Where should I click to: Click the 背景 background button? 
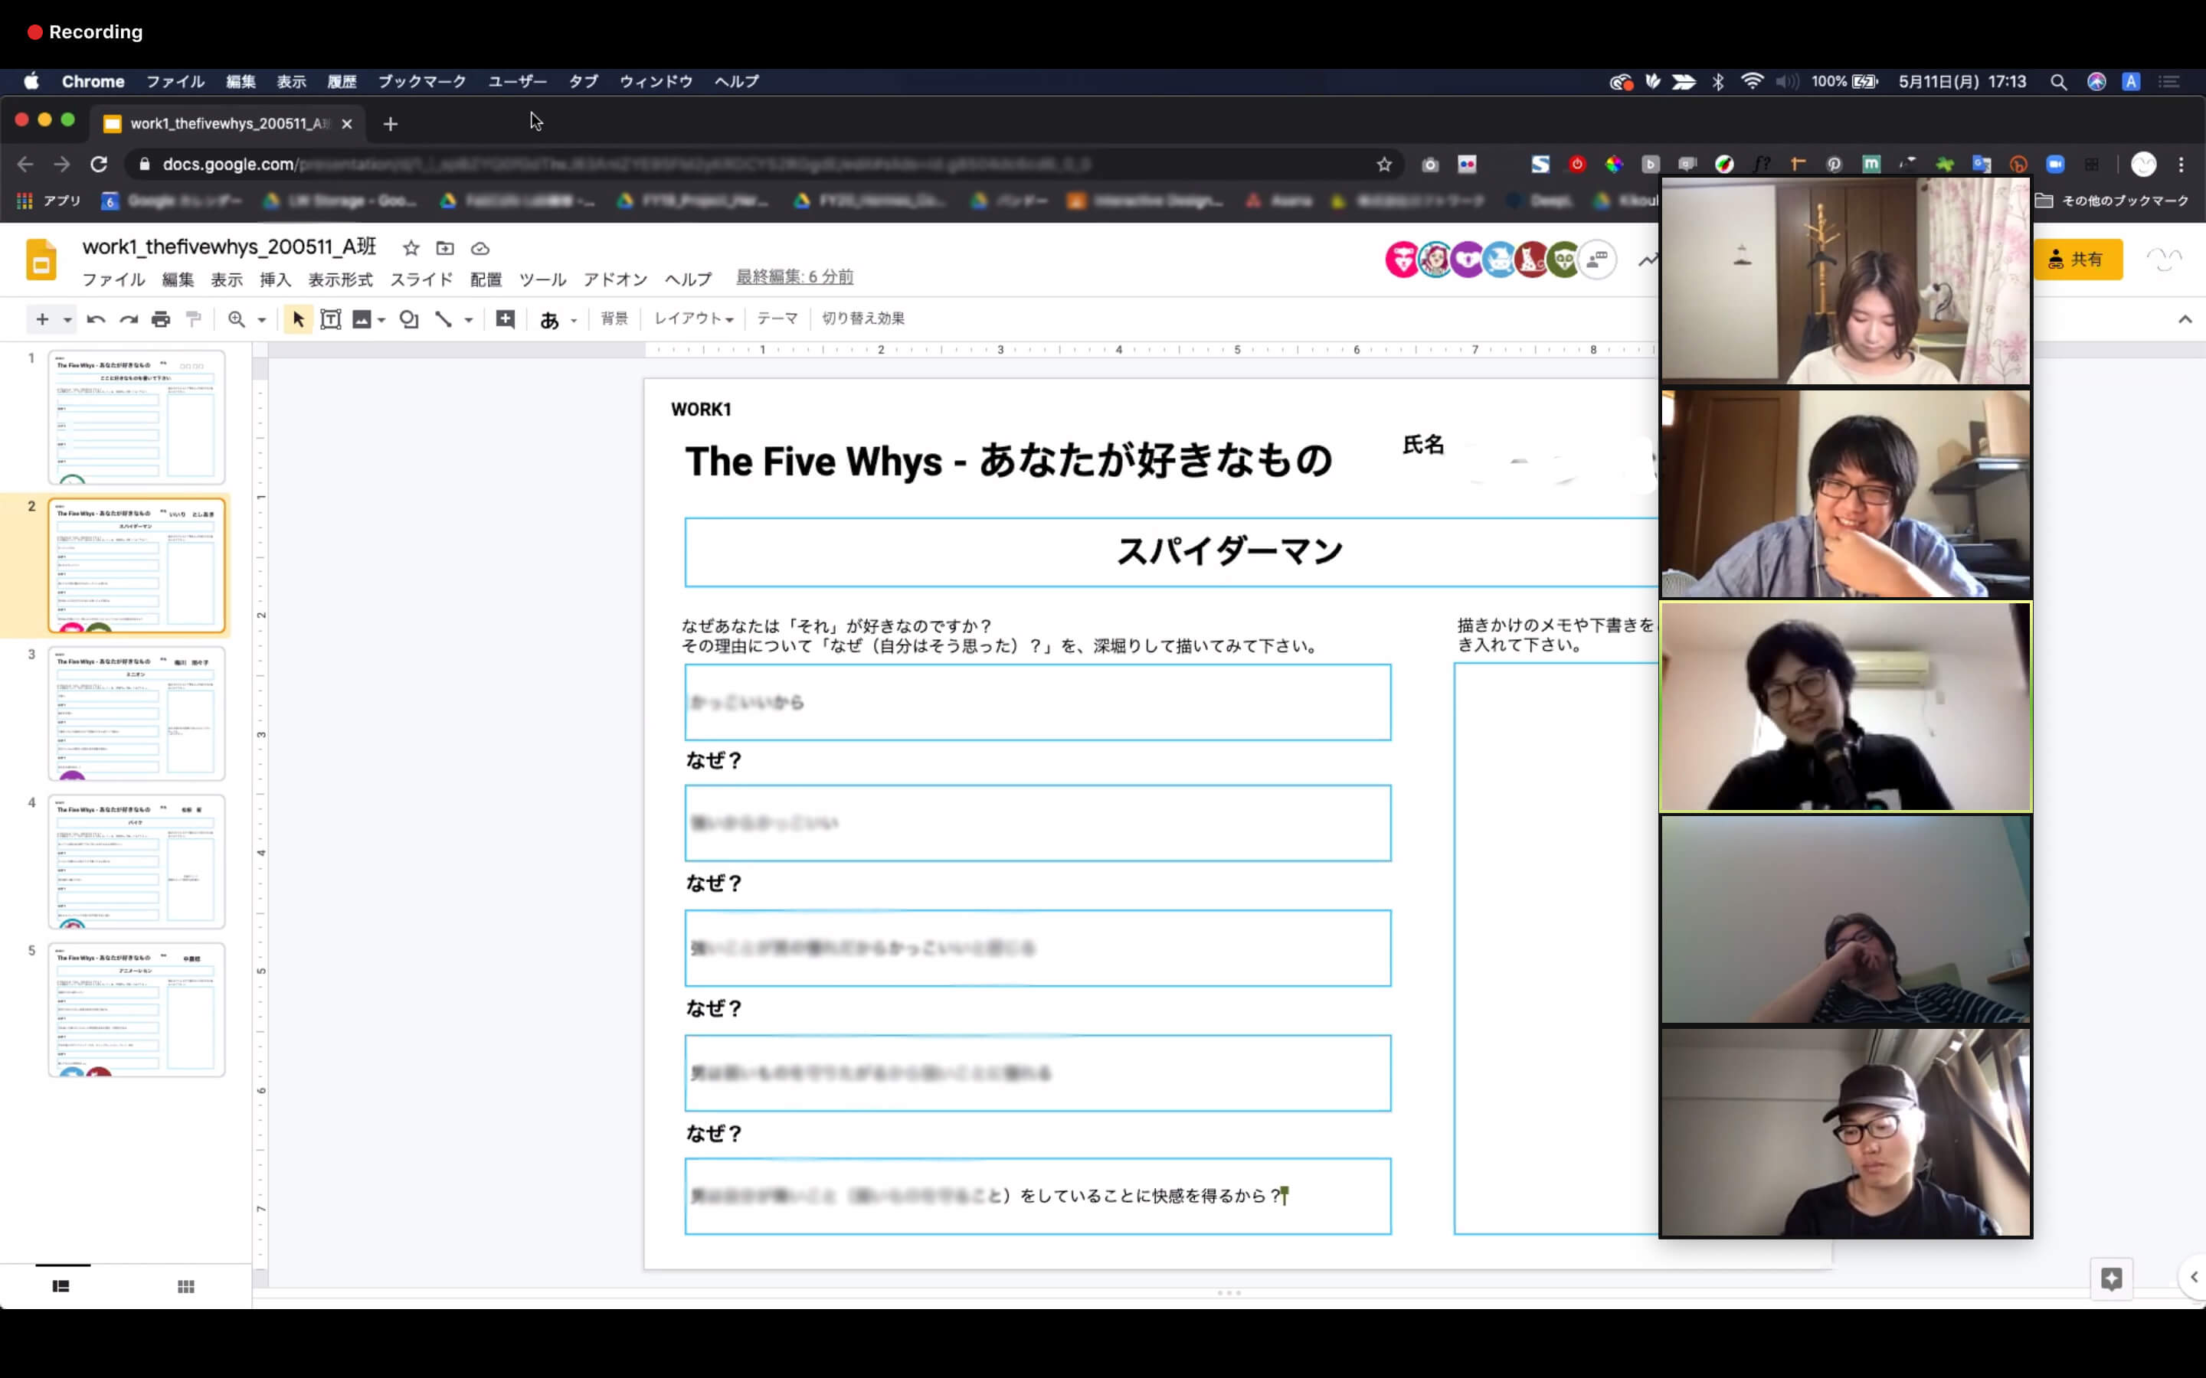click(614, 318)
